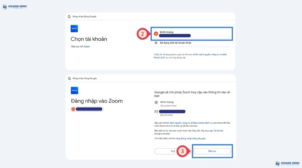Open the Zoom link under Chọn tài khoản
302x168 pixels.
point(87,46)
